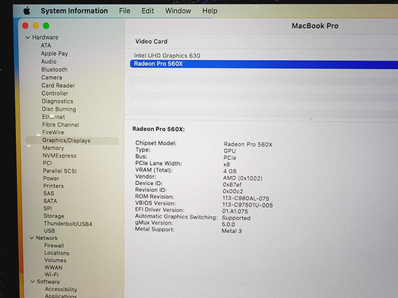Screen dimensions: 398x298
Task: Click the Radeon Pro 560X: details heading
Action: [x=159, y=129]
